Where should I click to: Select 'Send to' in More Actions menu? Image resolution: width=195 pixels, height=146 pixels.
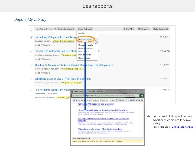pos(82,33)
